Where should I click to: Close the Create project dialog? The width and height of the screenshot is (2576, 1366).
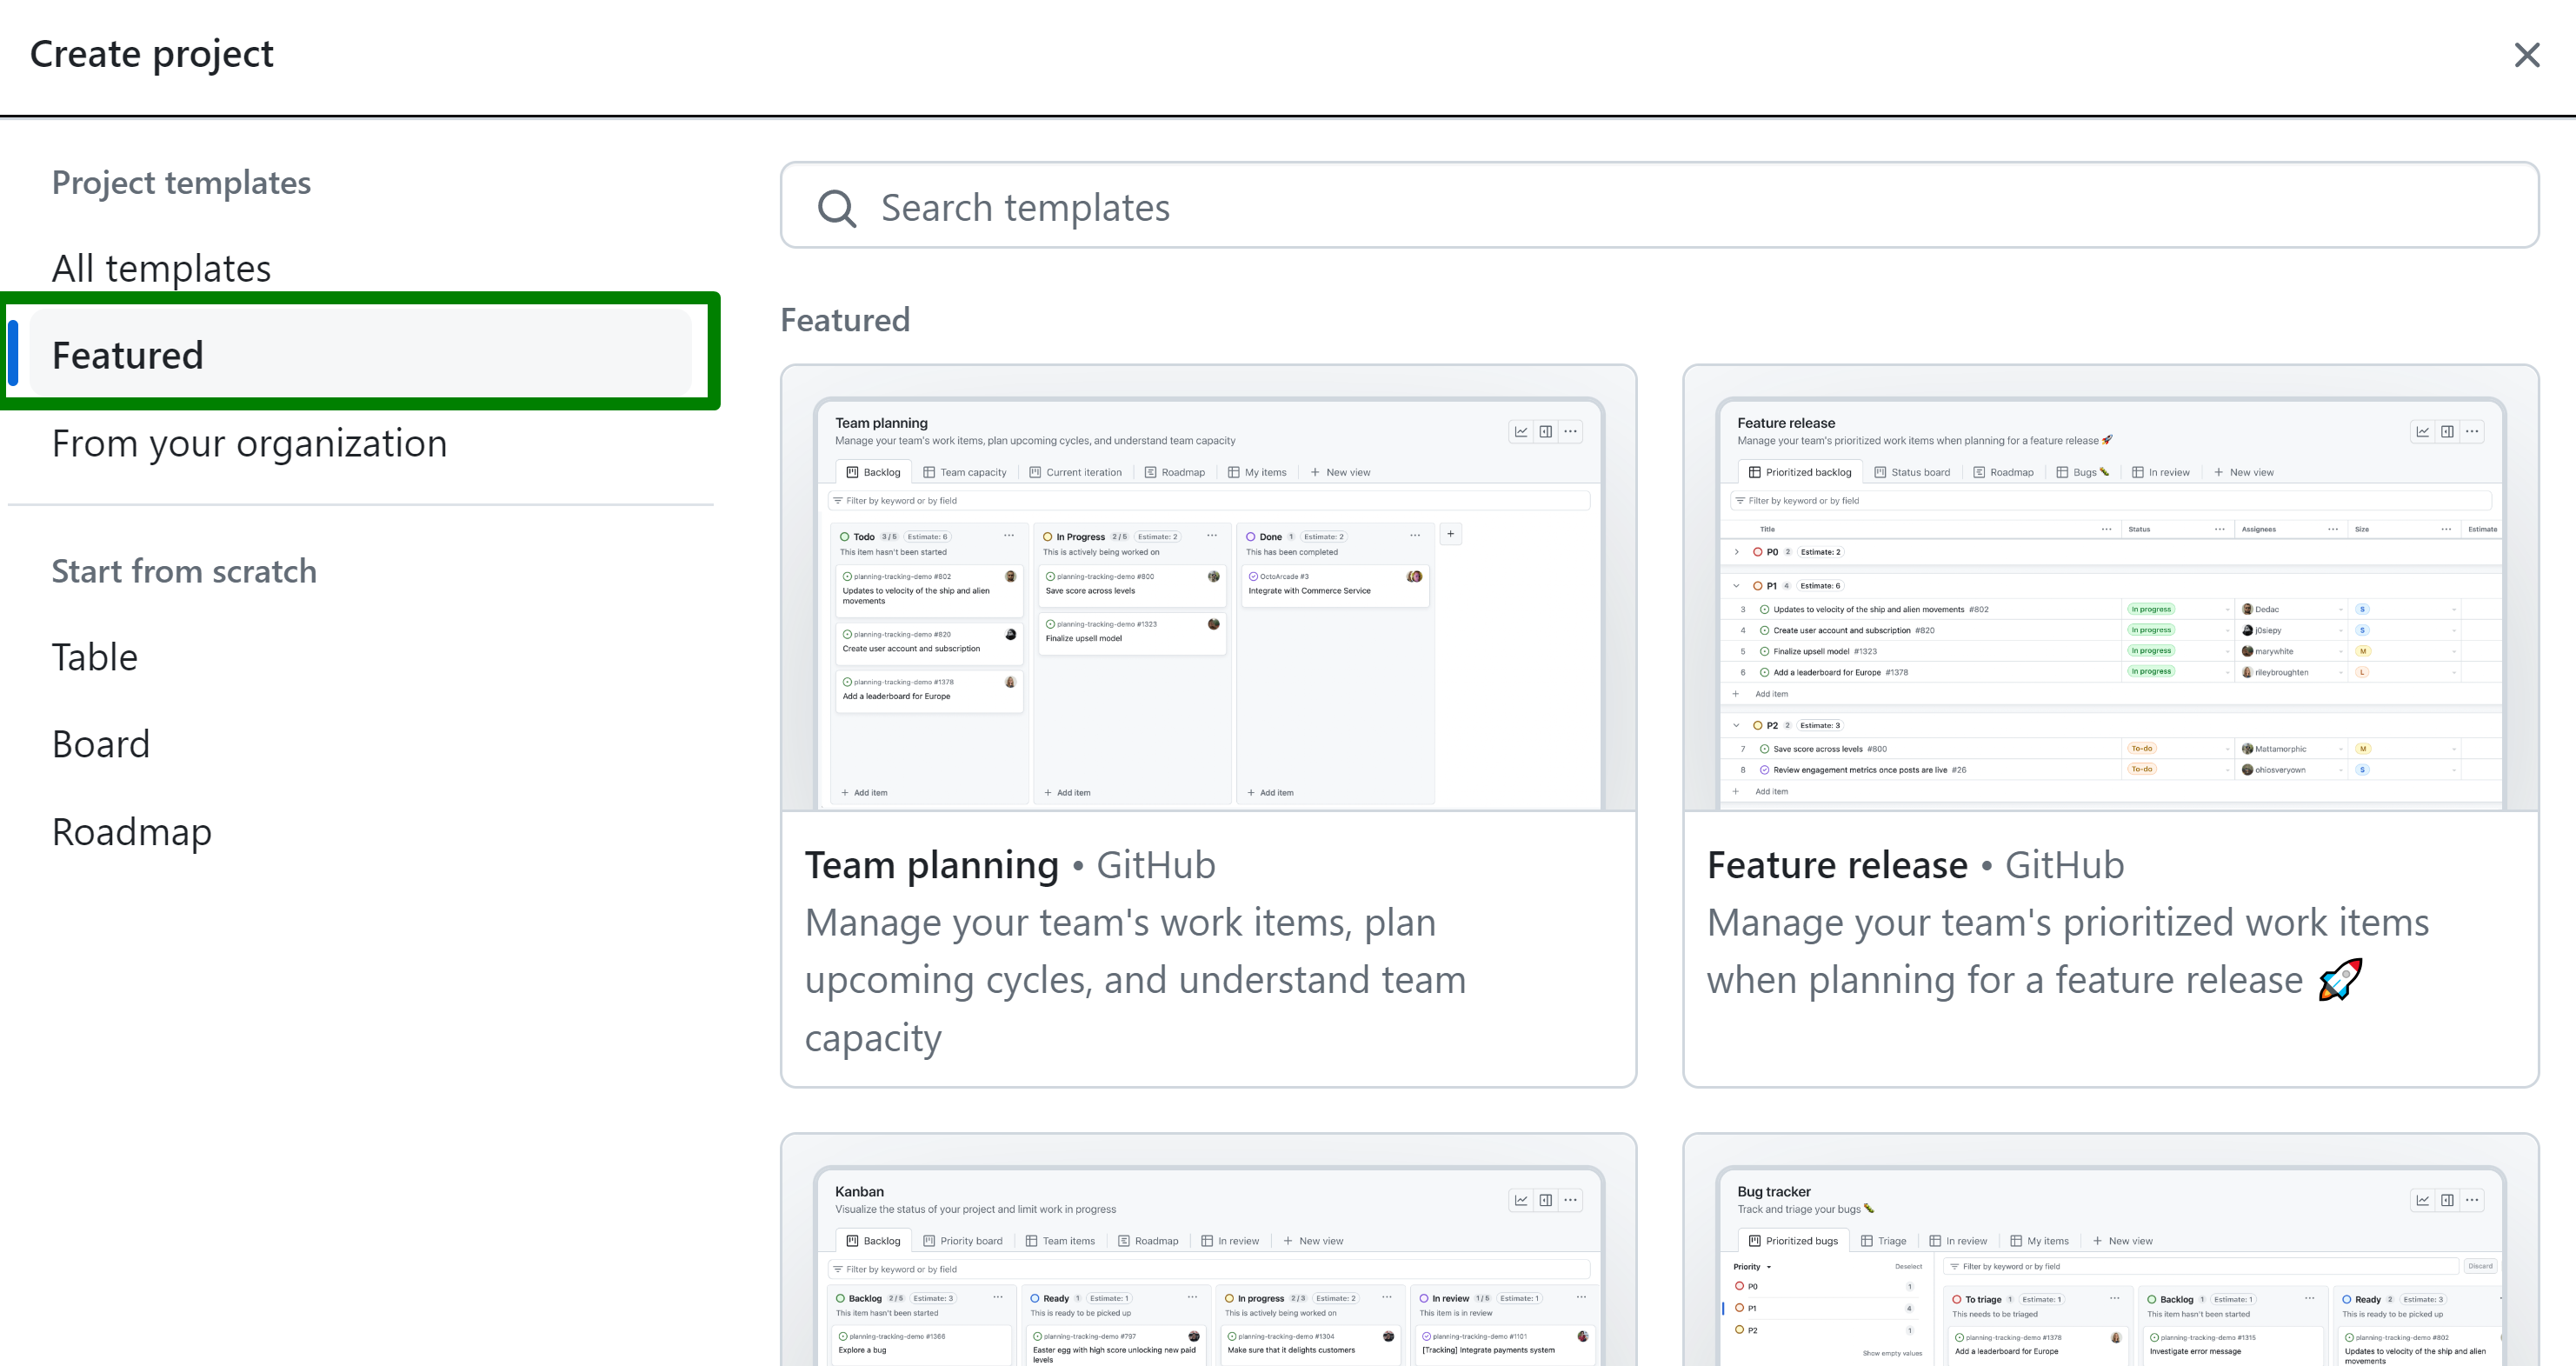click(x=2526, y=55)
